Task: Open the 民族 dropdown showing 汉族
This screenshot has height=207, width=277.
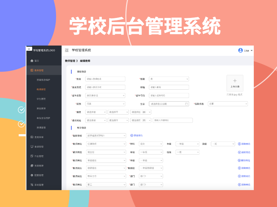Action: 105,104
